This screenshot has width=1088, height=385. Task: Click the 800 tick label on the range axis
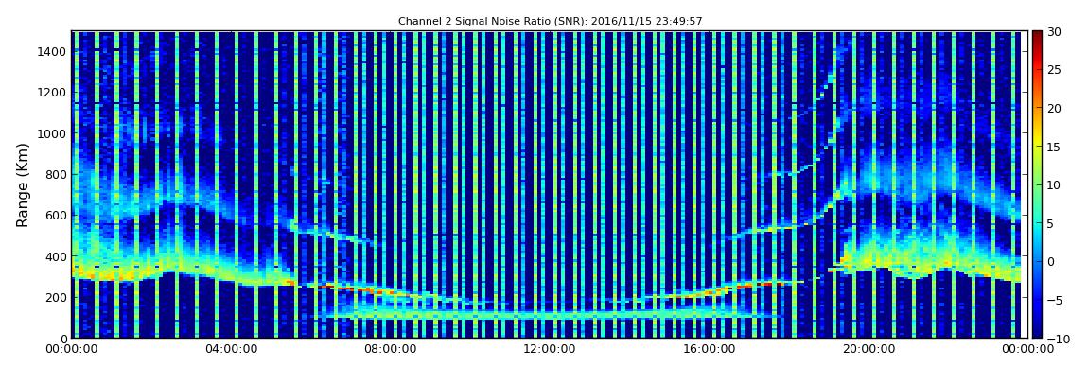point(56,174)
